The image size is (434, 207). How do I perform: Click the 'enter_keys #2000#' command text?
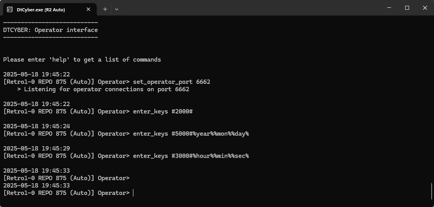tap(163, 111)
